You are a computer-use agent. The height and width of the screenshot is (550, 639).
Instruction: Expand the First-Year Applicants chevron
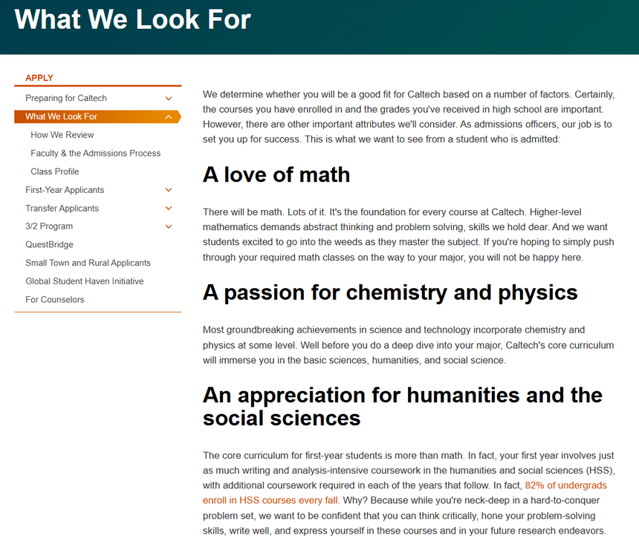pyautogui.click(x=169, y=190)
